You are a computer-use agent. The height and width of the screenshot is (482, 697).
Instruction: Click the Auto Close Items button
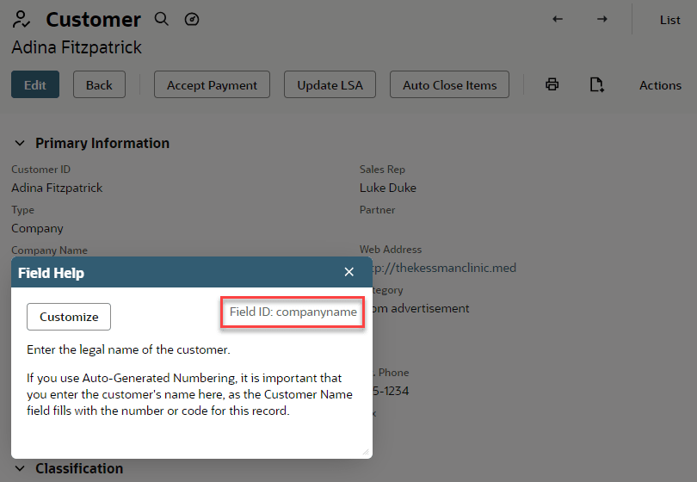pyautogui.click(x=449, y=84)
